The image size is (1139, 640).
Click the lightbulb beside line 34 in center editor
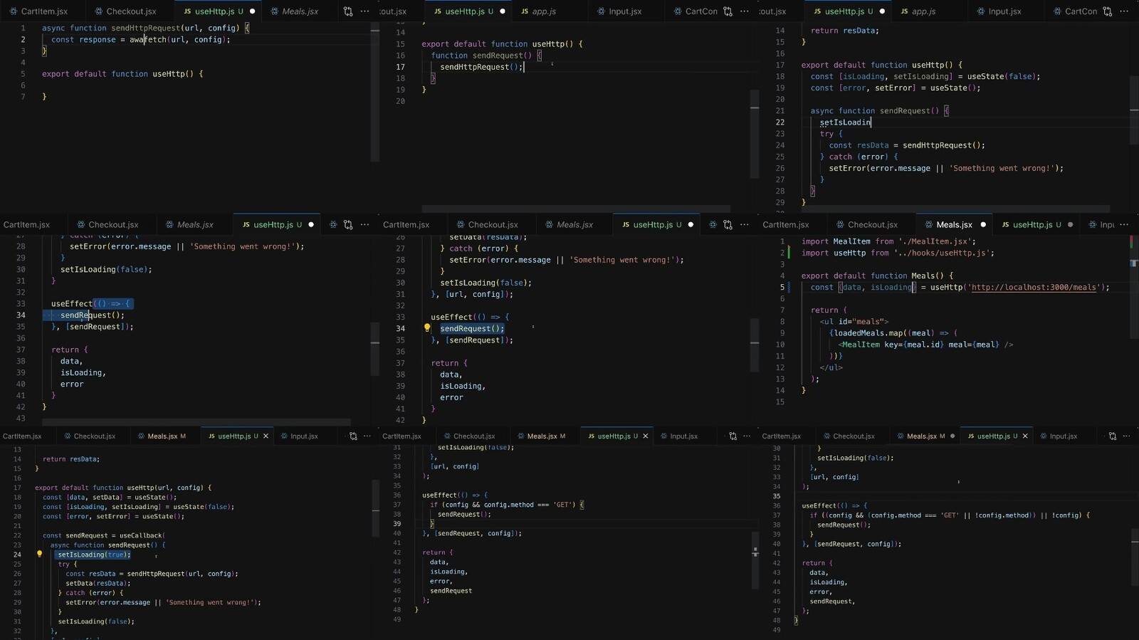[427, 328]
